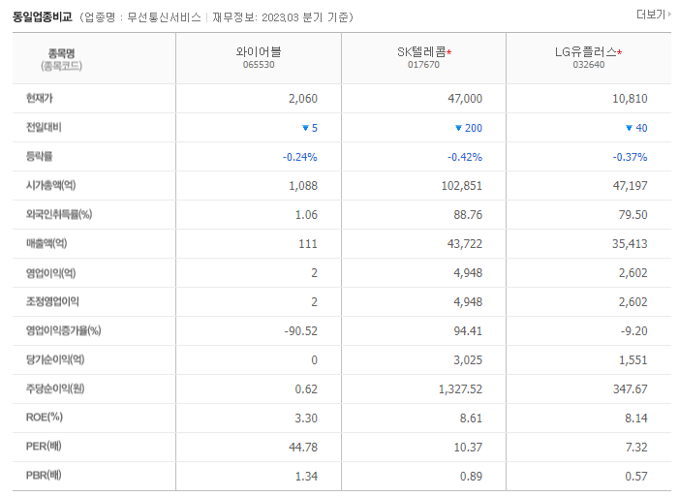Select the PBR(배) row label
This screenshot has height=496, width=679.
click(x=44, y=476)
